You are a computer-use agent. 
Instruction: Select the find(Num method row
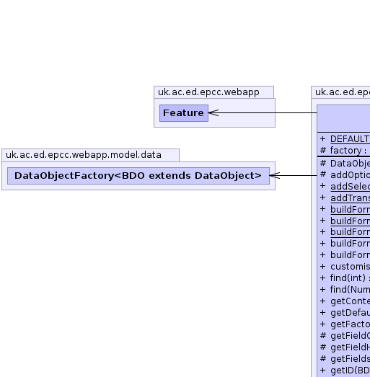coord(345,290)
